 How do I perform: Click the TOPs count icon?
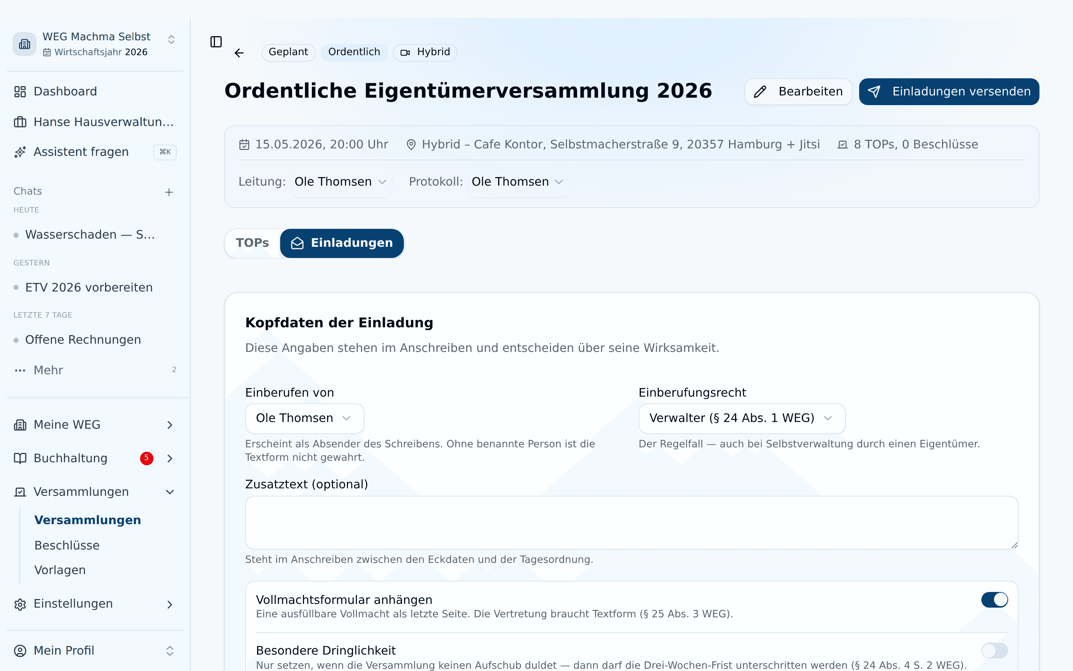click(842, 145)
